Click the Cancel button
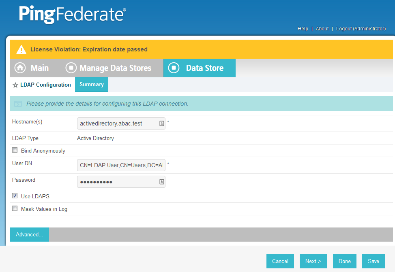395x272 pixels. pyautogui.click(x=280, y=261)
